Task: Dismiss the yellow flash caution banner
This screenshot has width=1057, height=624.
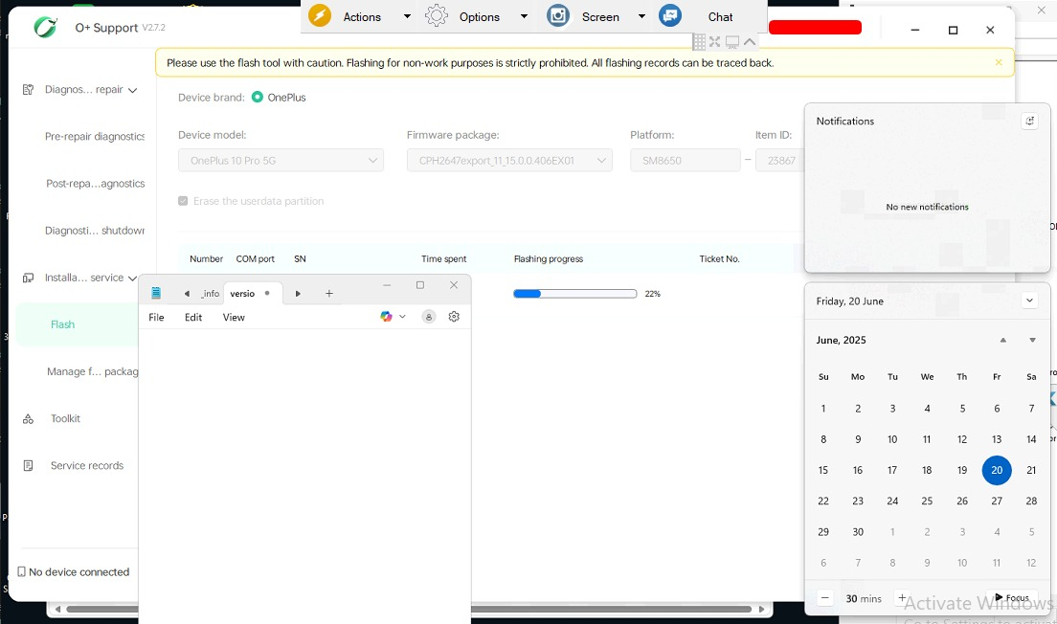Action: (999, 63)
